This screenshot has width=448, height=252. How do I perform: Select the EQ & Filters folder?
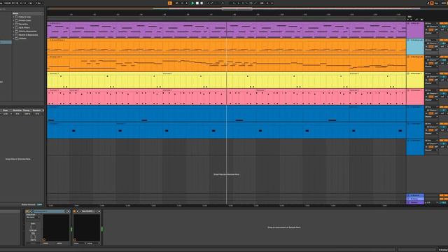[x=24, y=28]
